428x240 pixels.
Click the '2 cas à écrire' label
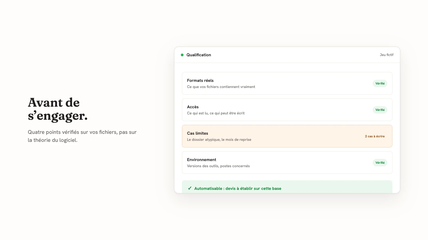tap(375, 136)
